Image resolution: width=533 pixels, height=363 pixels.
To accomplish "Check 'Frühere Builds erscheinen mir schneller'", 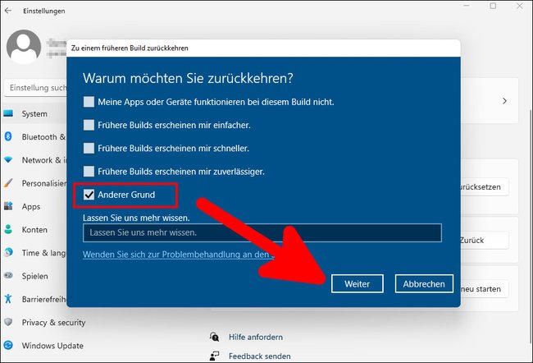I will click(89, 148).
